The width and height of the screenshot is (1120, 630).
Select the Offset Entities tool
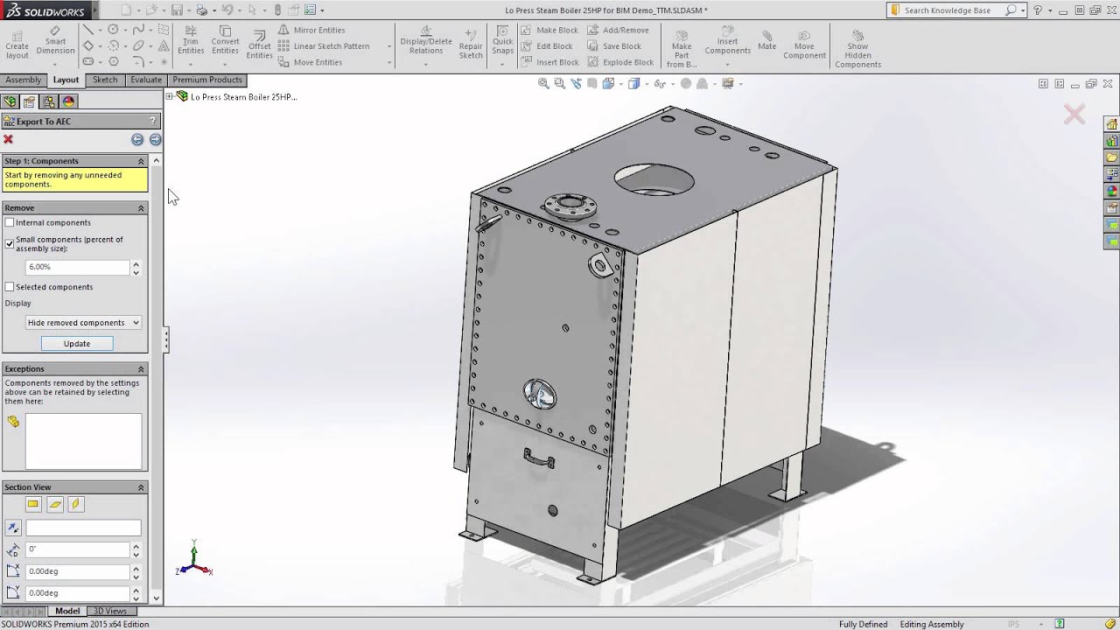(x=259, y=45)
